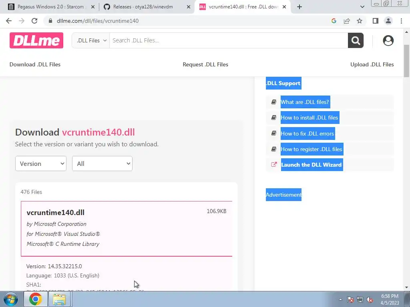Click book icon beside What are .DLL files
The image size is (410, 307).
click(x=274, y=102)
